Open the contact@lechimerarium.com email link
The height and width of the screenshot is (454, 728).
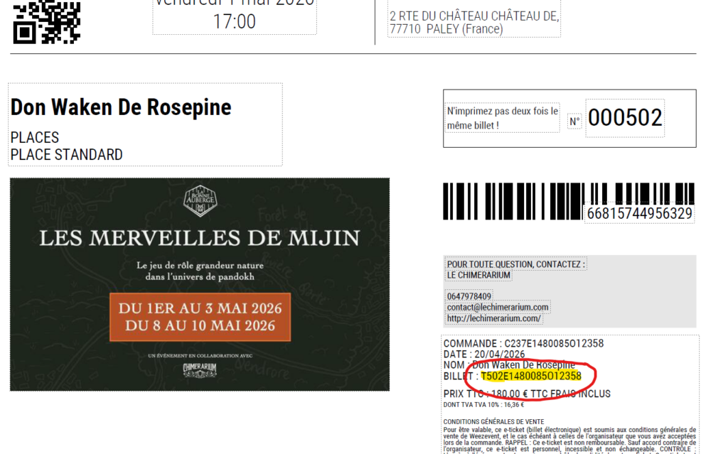point(497,308)
